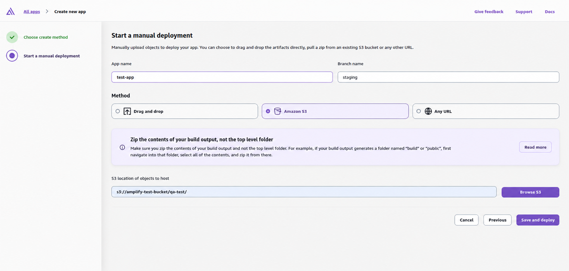The height and width of the screenshot is (271, 569).
Task: Click the Browse S3 button
Action: coord(530,192)
